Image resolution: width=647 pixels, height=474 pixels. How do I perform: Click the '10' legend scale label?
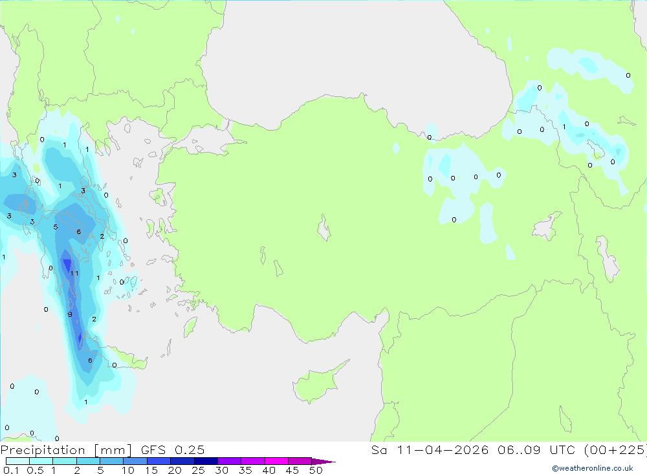pyautogui.click(x=127, y=470)
